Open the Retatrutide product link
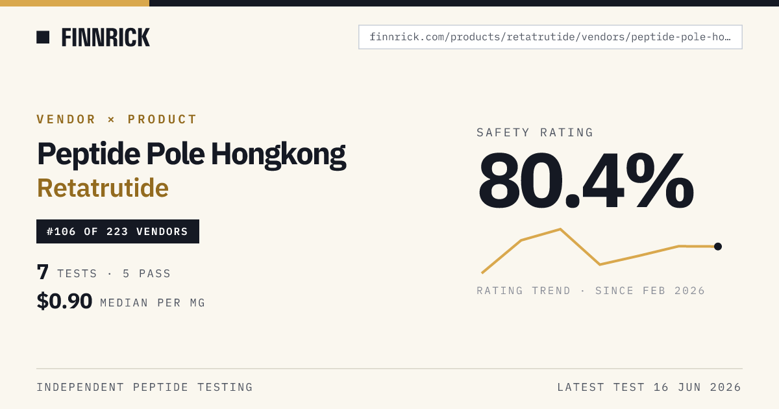Image resolution: width=779 pixels, height=409 pixels. [x=103, y=188]
